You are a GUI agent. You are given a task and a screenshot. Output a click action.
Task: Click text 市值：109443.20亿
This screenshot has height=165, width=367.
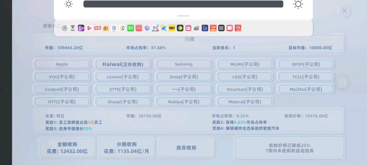(64, 48)
